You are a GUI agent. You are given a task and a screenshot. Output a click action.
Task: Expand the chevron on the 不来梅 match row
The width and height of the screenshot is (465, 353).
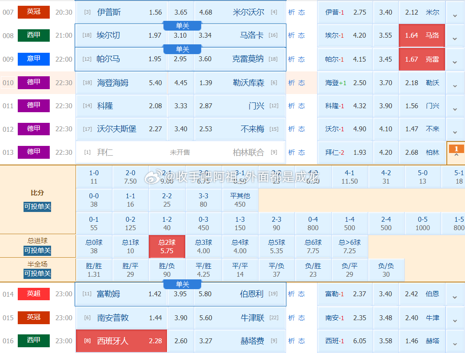pyautogui.click(x=454, y=131)
